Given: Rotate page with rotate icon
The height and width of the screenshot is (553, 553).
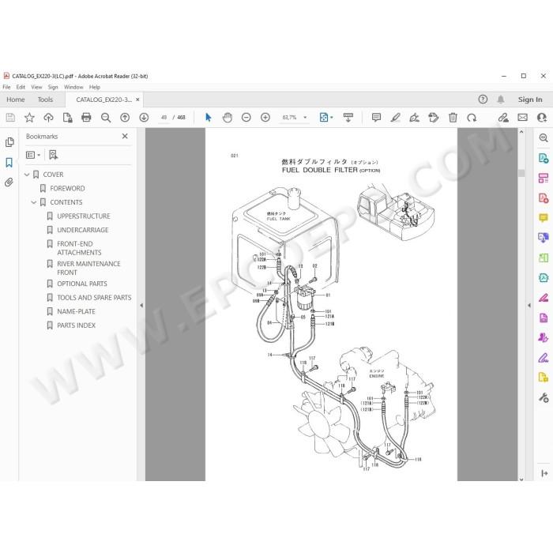Looking at the screenshot, I should [x=472, y=117].
